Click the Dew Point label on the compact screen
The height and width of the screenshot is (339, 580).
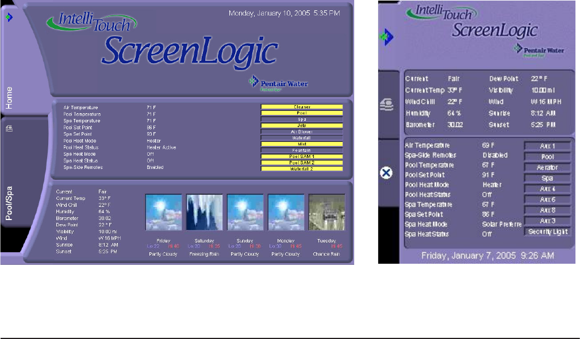coord(504,79)
